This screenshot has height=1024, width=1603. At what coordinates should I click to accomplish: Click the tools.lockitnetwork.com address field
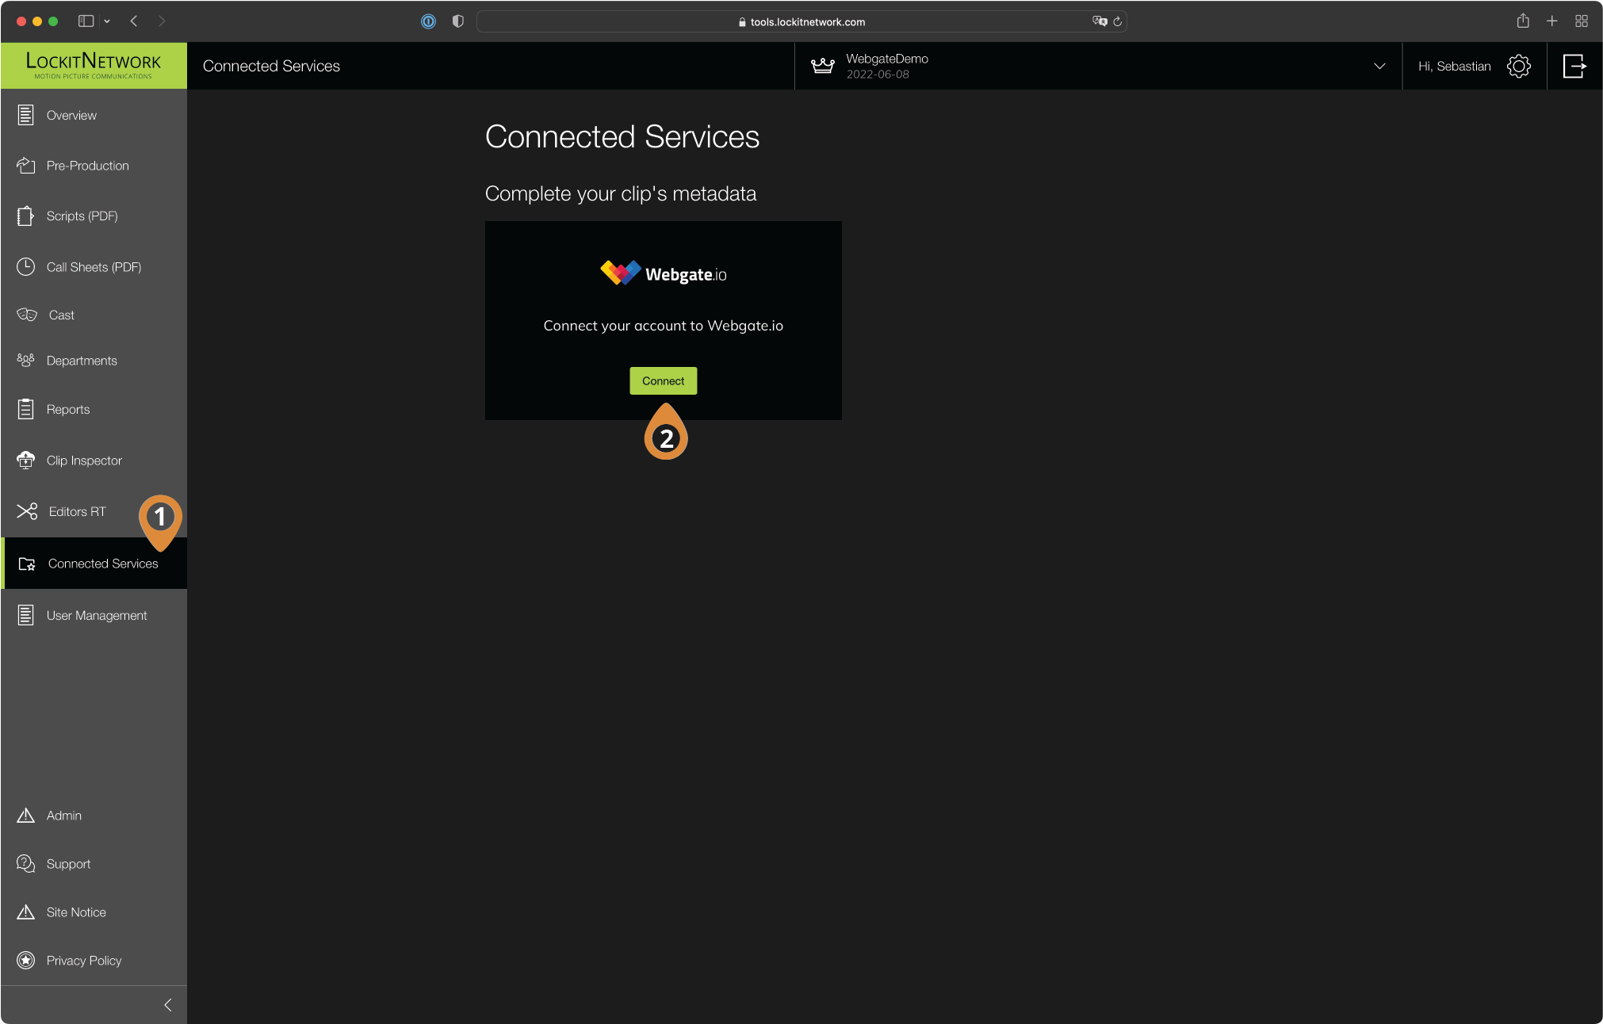(x=801, y=21)
